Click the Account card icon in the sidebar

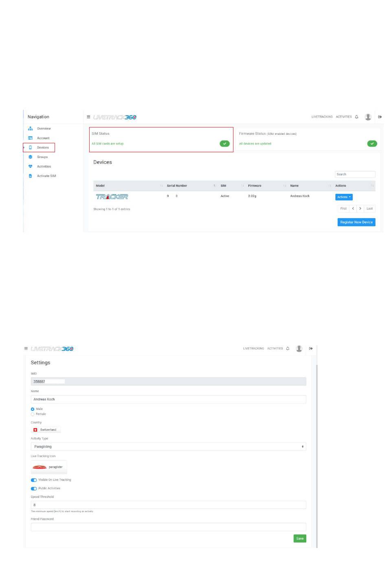(30, 138)
